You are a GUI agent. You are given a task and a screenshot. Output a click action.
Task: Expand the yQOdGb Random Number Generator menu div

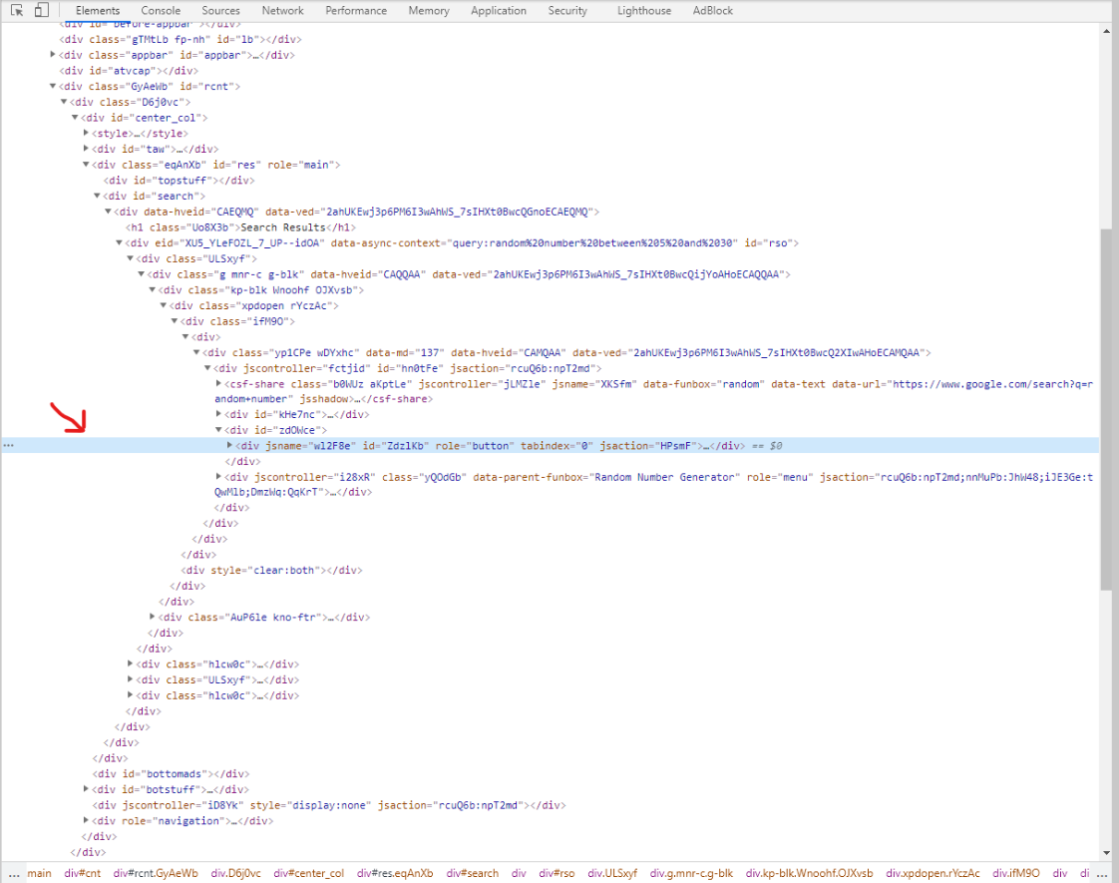(x=218, y=476)
